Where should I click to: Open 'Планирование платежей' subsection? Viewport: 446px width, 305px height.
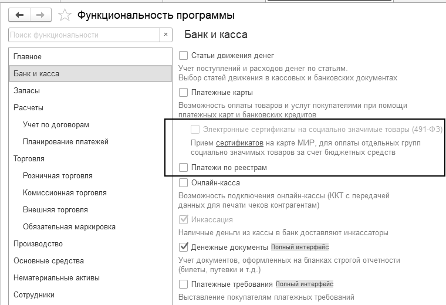tap(90, 141)
